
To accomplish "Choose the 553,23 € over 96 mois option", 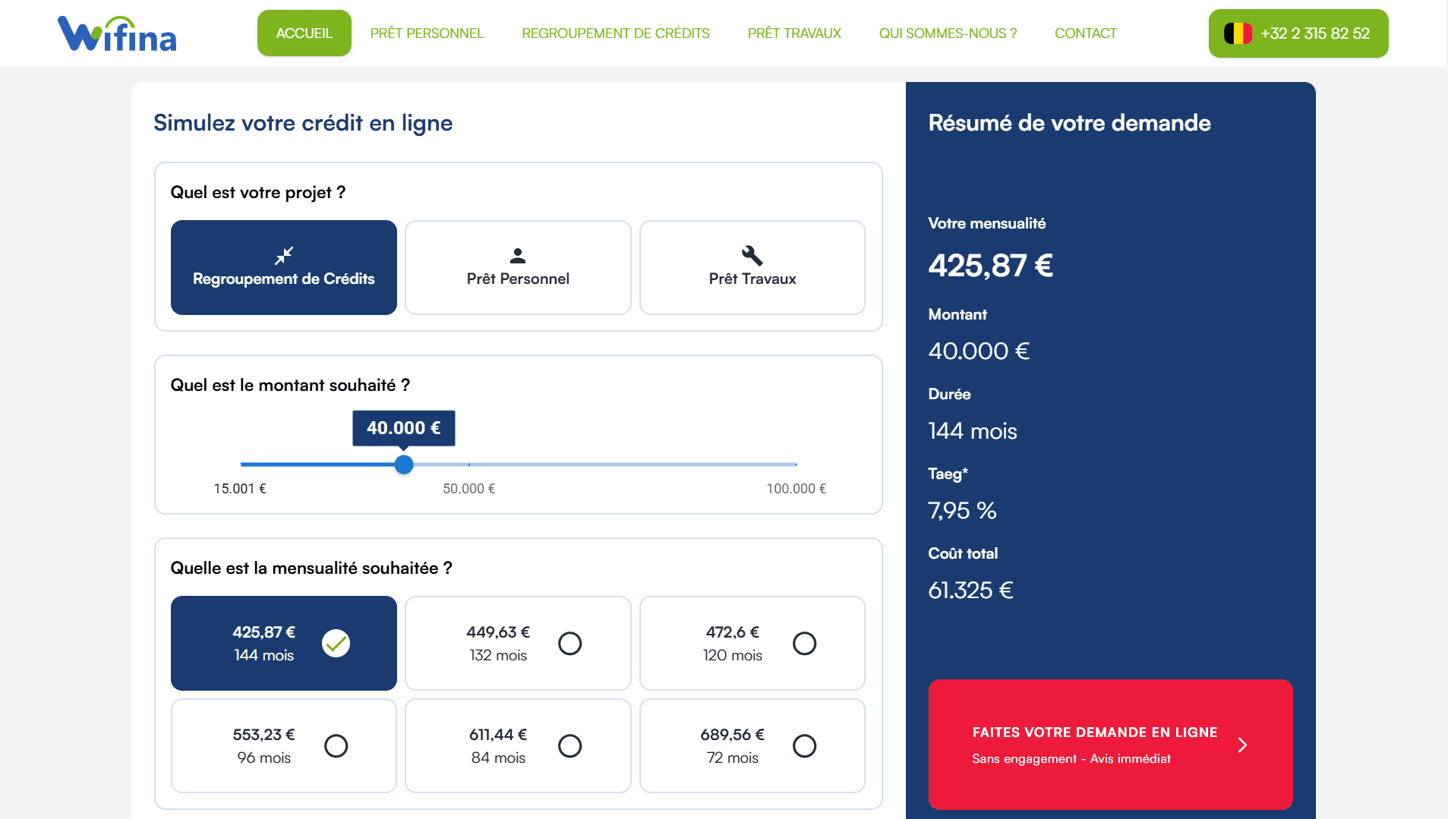I will (x=284, y=745).
